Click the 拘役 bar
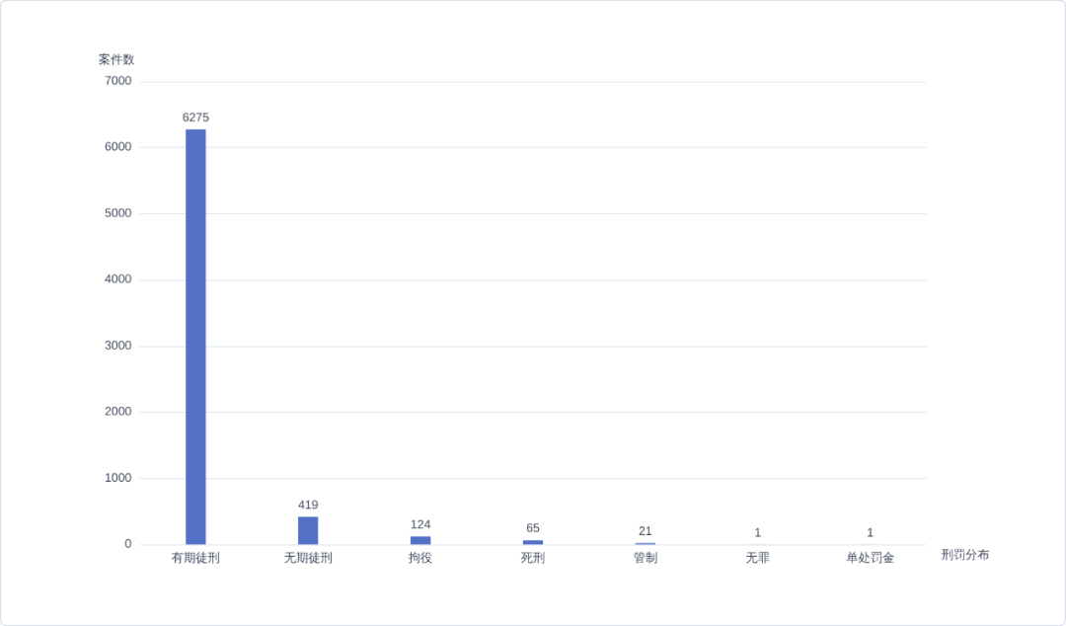This screenshot has width=1066, height=626. coord(420,540)
